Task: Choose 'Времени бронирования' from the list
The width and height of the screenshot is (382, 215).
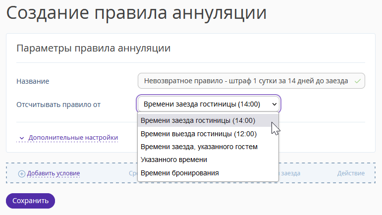Action: 208,173
